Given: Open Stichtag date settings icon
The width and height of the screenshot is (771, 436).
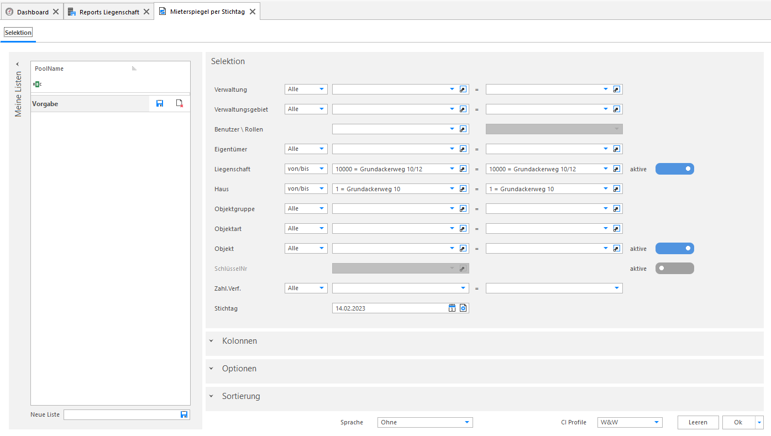Looking at the screenshot, I should click(x=463, y=308).
